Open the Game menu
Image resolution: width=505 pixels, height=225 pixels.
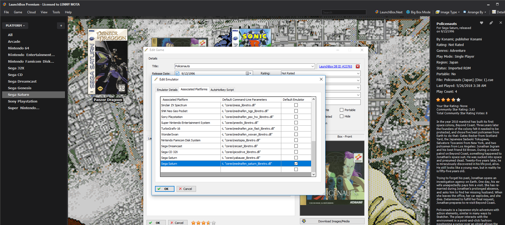[18, 12]
